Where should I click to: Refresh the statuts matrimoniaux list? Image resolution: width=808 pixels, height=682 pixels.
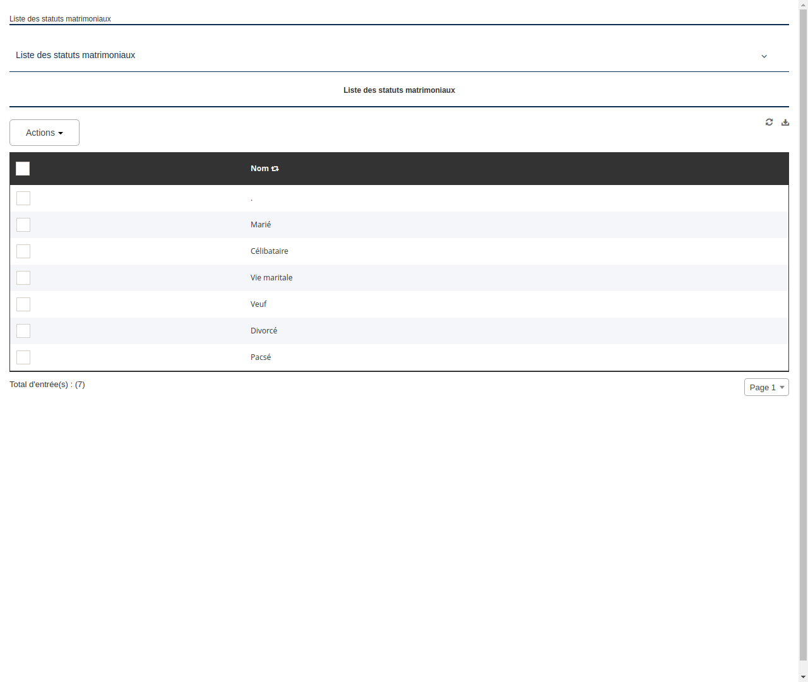click(769, 122)
